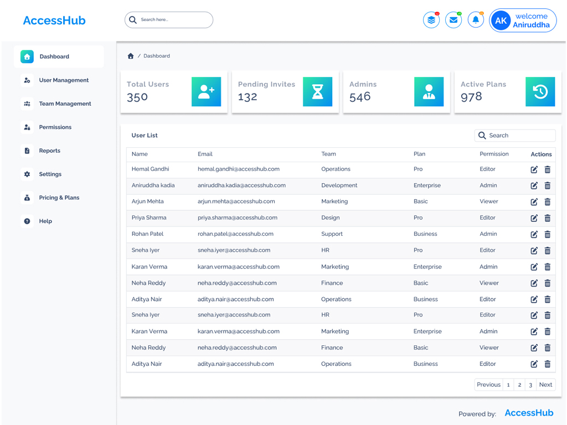Open the Aniruddha profile welcome badge
The height and width of the screenshot is (425, 567).
(523, 20)
